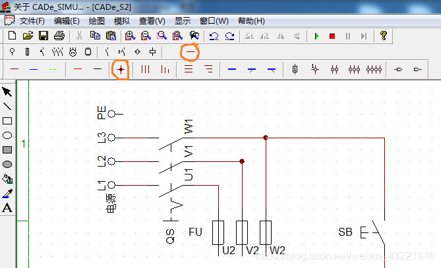Select three horizontal wires tool
The width and height of the screenshot is (441, 268).
[189, 69]
